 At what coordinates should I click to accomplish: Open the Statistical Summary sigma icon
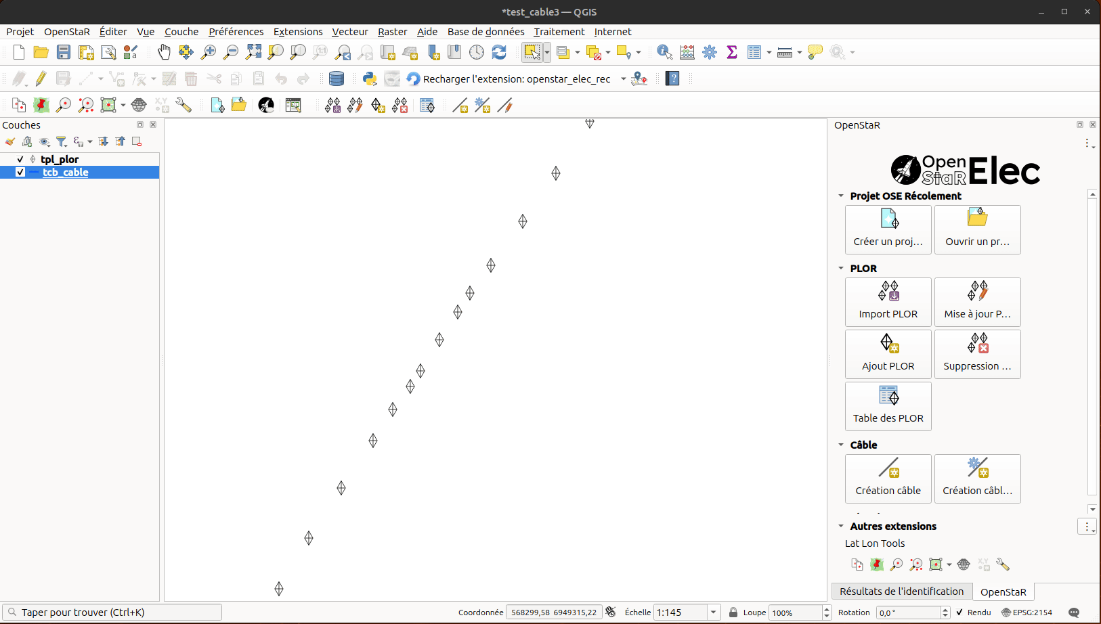click(732, 52)
